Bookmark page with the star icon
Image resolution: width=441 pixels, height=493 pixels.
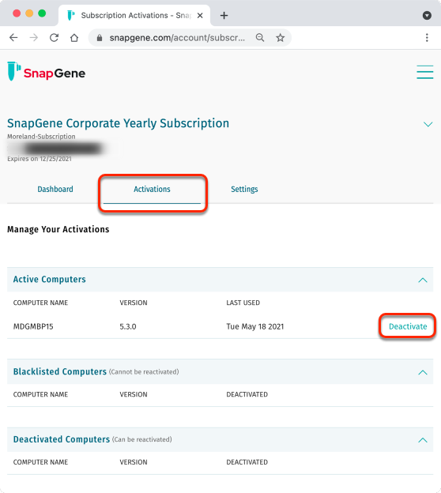pos(280,38)
